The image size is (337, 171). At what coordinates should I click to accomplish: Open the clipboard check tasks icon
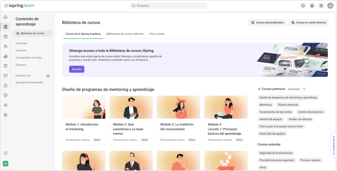point(6,85)
